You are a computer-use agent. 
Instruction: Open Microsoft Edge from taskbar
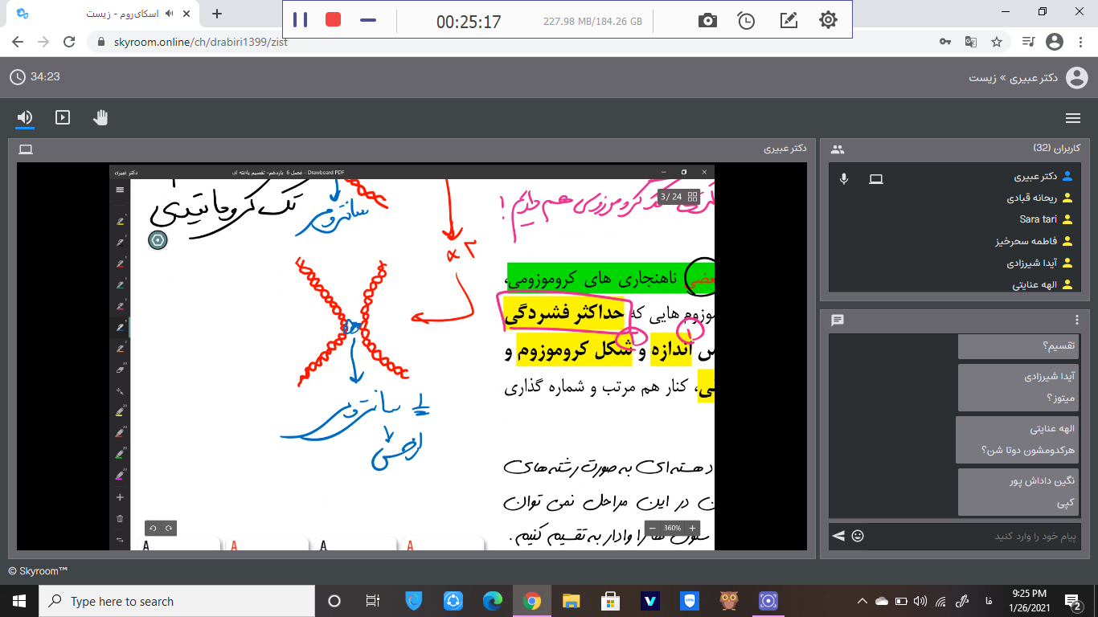pos(493,601)
